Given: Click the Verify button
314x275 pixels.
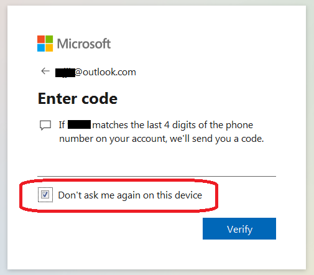Looking at the screenshot, I should click(x=239, y=228).
